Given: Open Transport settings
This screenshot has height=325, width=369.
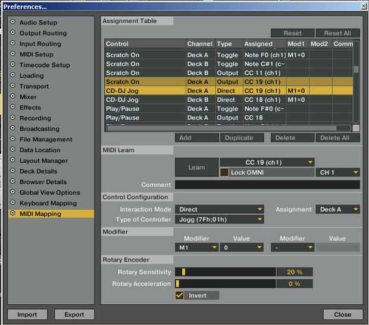Looking at the screenshot, I should [34, 86].
